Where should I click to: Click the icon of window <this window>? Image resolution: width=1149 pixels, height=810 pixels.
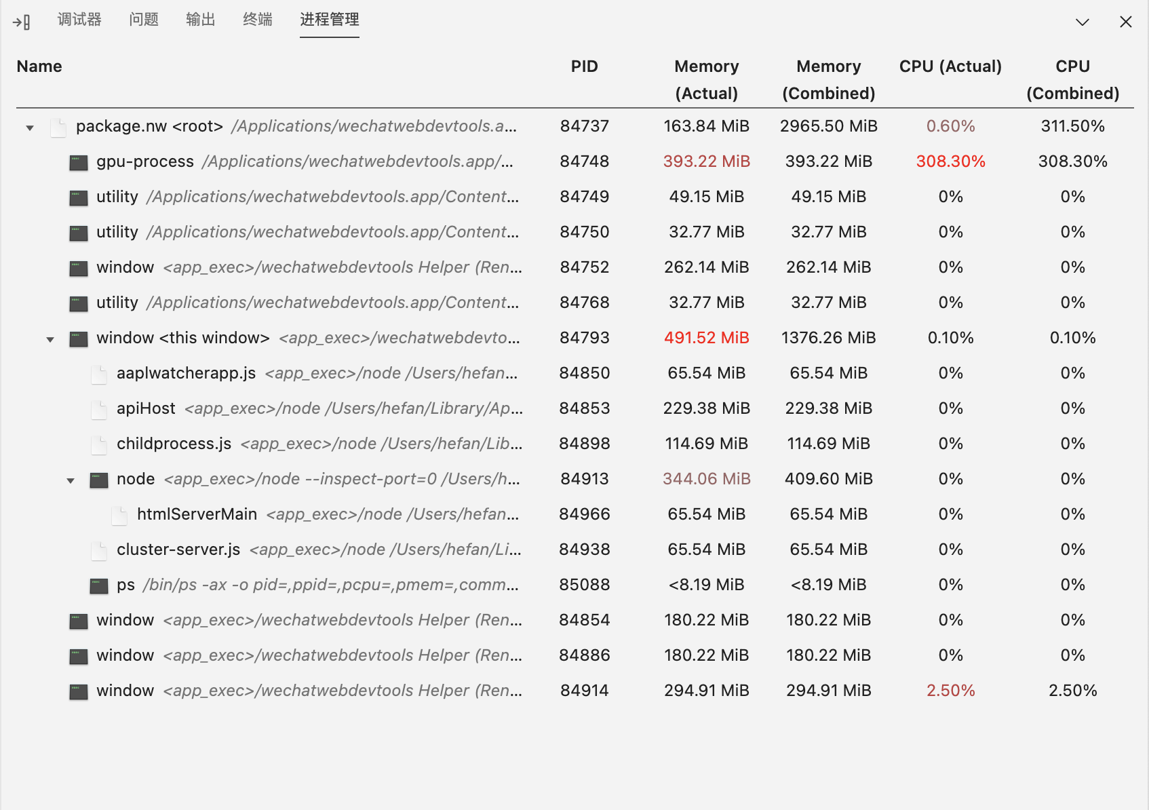pos(79,339)
